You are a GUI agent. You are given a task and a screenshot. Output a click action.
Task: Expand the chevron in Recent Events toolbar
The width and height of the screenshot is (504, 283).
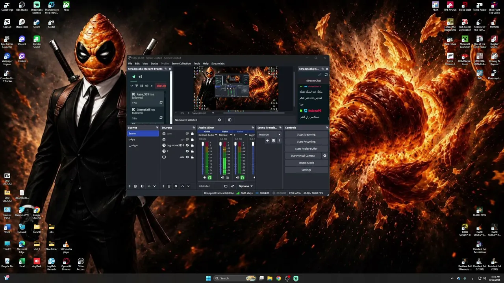tap(132, 86)
